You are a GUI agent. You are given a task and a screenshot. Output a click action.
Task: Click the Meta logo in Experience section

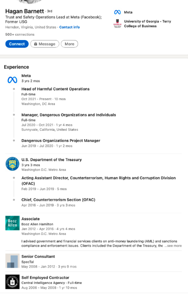click(x=13, y=80)
